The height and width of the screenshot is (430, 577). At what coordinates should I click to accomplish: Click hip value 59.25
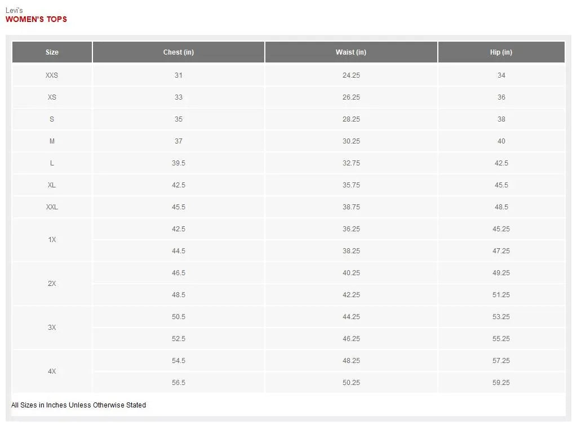pyautogui.click(x=501, y=383)
